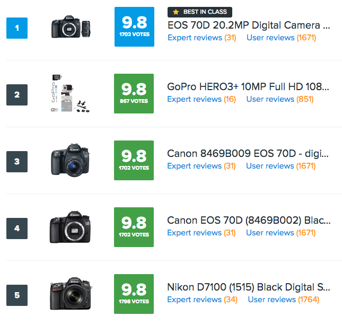View User reviews (851) for GoPro HERO3+
The image size is (342, 325).
click(280, 99)
